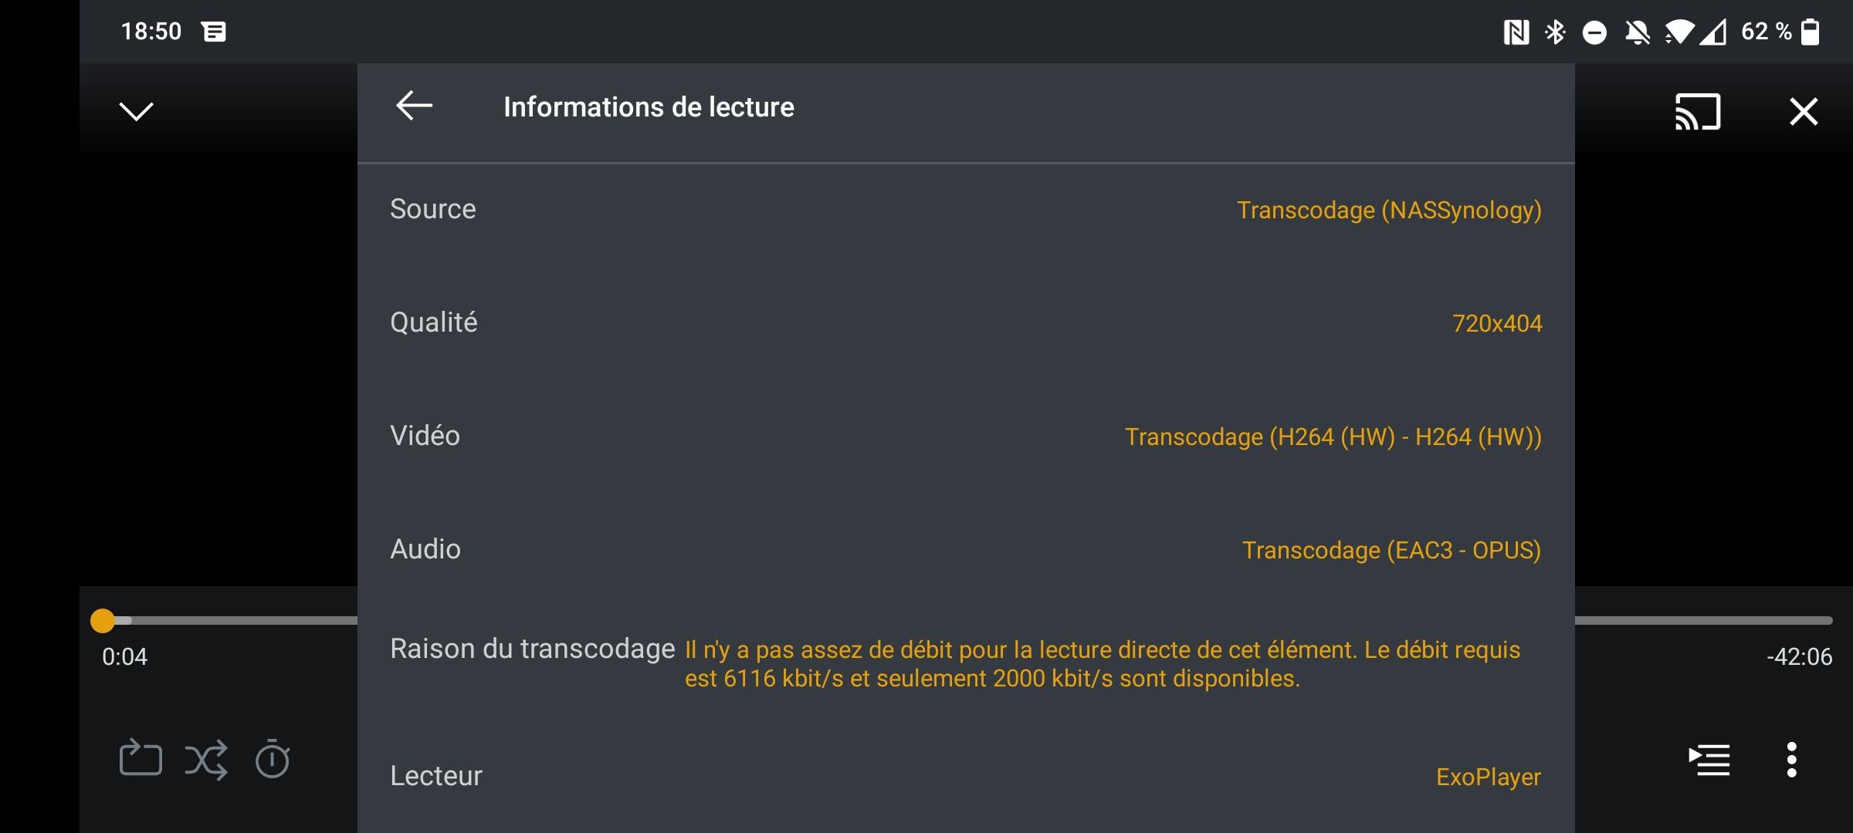Go back from Informations de lecture
Screen dimensions: 1853x833
(x=414, y=106)
